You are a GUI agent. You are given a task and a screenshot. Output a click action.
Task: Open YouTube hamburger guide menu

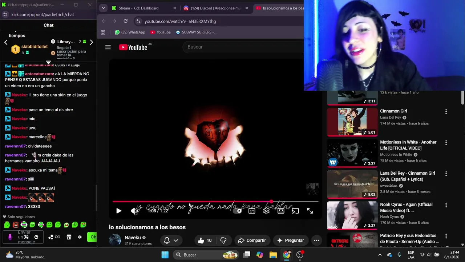click(x=108, y=47)
